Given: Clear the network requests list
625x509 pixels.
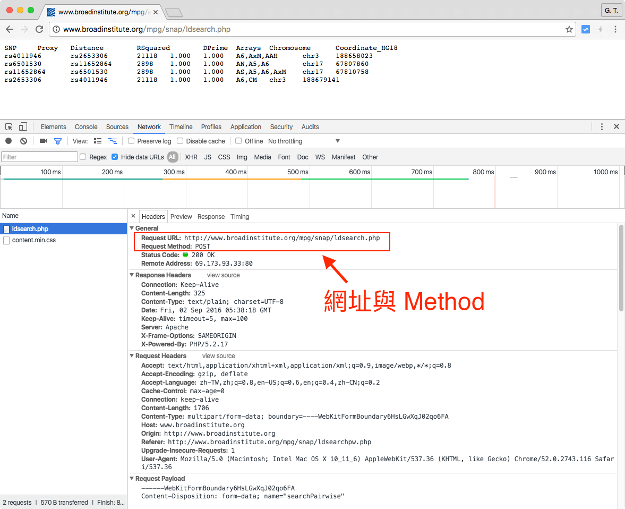Looking at the screenshot, I should [22, 141].
